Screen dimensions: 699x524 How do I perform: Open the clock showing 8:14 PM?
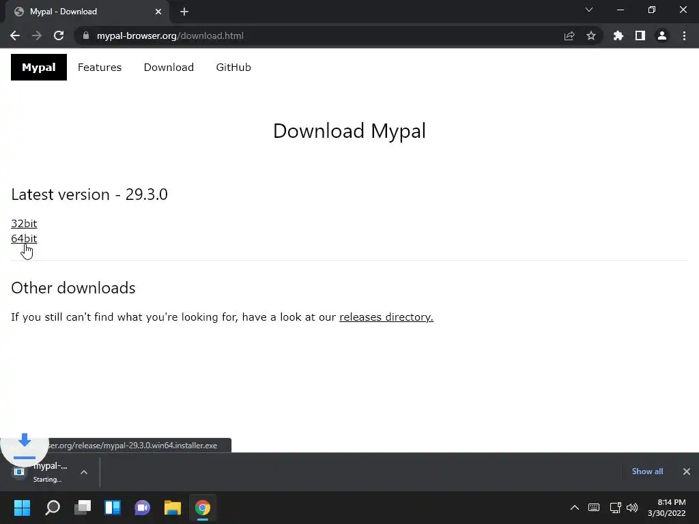click(x=667, y=508)
